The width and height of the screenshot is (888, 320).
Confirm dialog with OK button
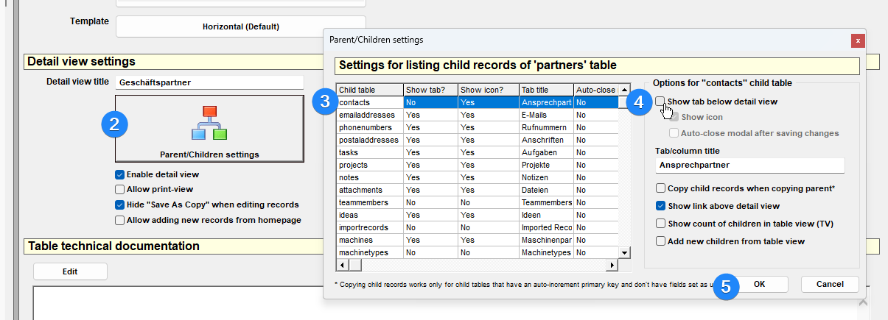759,284
